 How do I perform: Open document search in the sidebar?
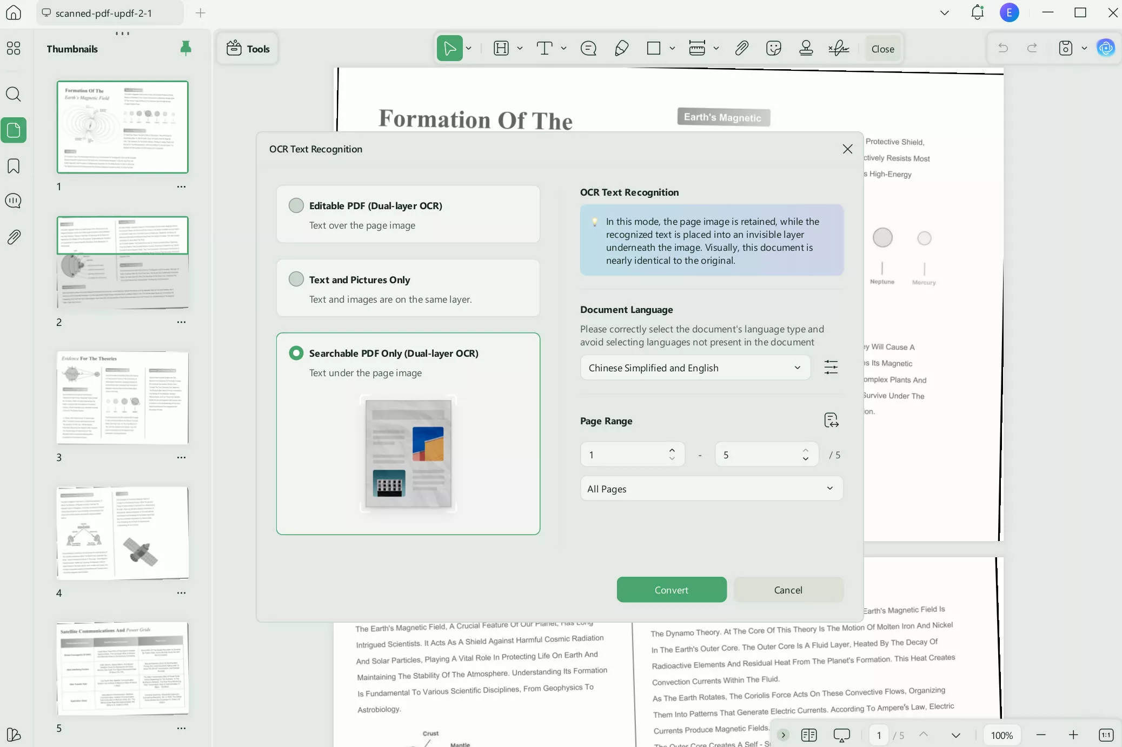tap(14, 94)
